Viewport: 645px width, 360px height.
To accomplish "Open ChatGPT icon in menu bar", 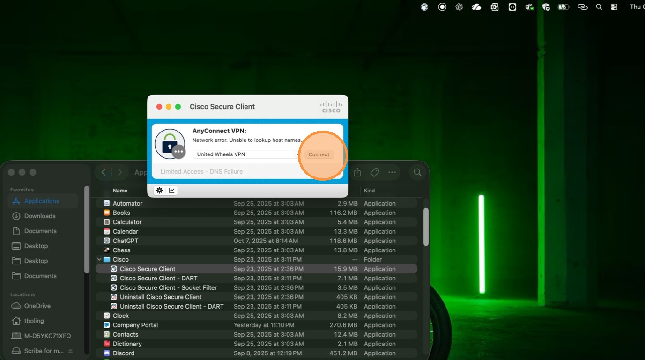I will pos(459,7).
